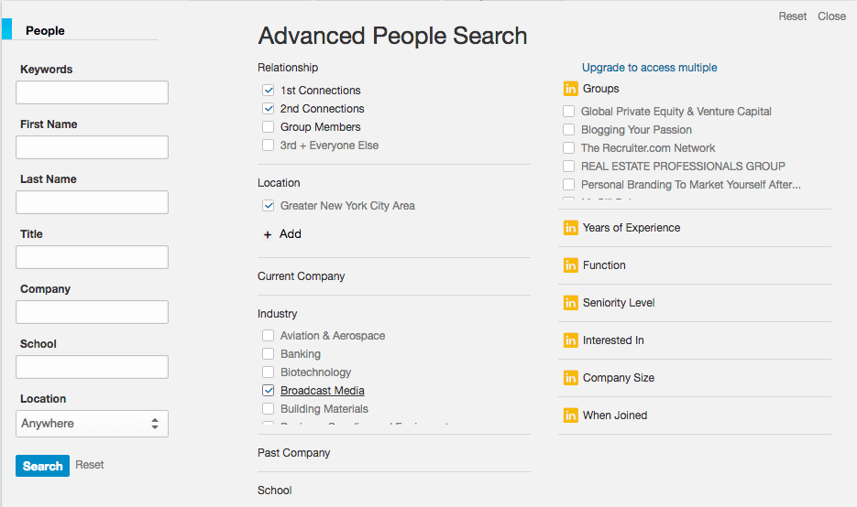Viewport: 857px width, 507px height.
Task: Click Reset link at top right
Action: 793,16
